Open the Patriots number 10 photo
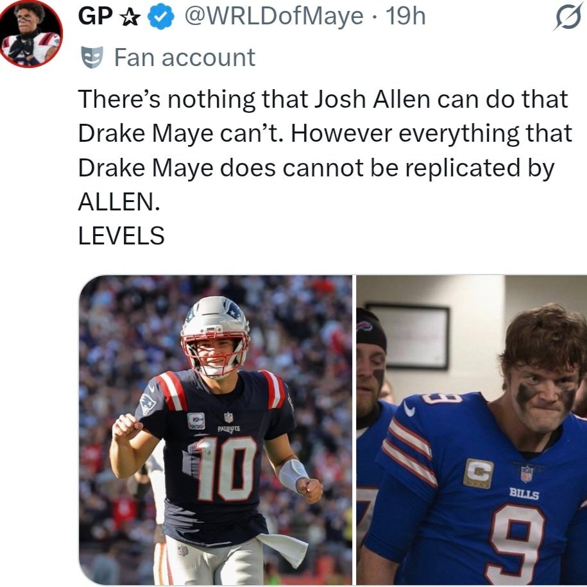Screen dimensions: 587x587 tap(216, 430)
